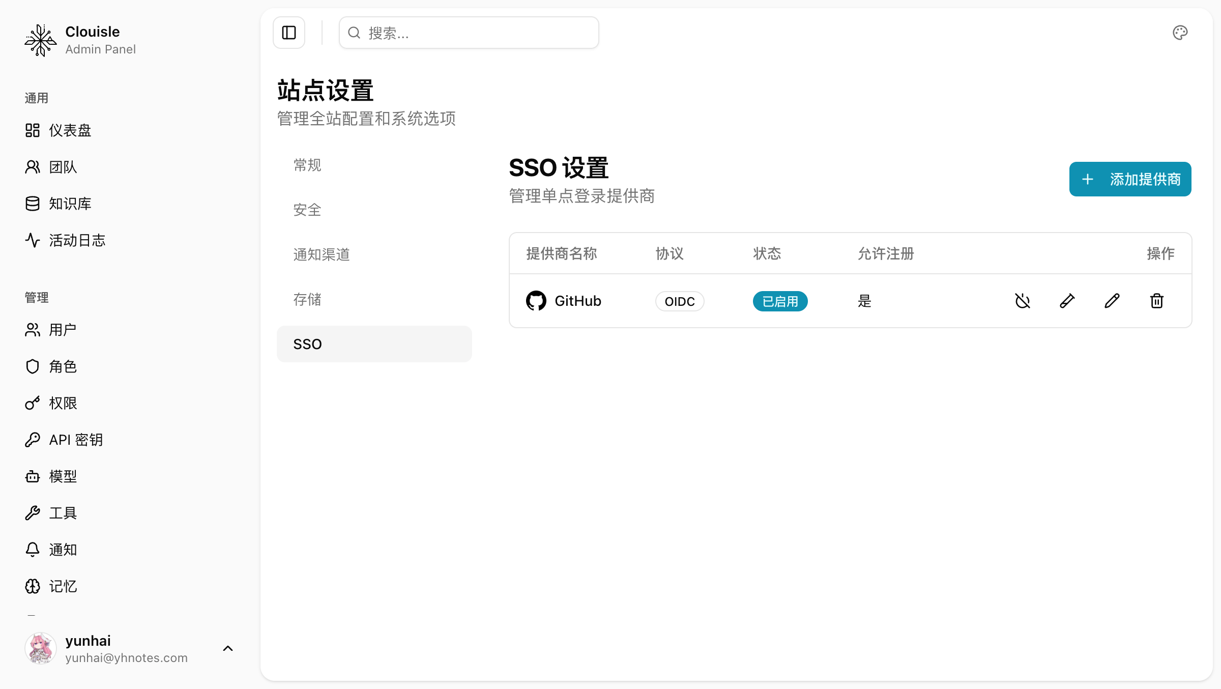Disable the GitHub provider
Image resolution: width=1221 pixels, height=689 pixels.
(x=1023, y=301)
